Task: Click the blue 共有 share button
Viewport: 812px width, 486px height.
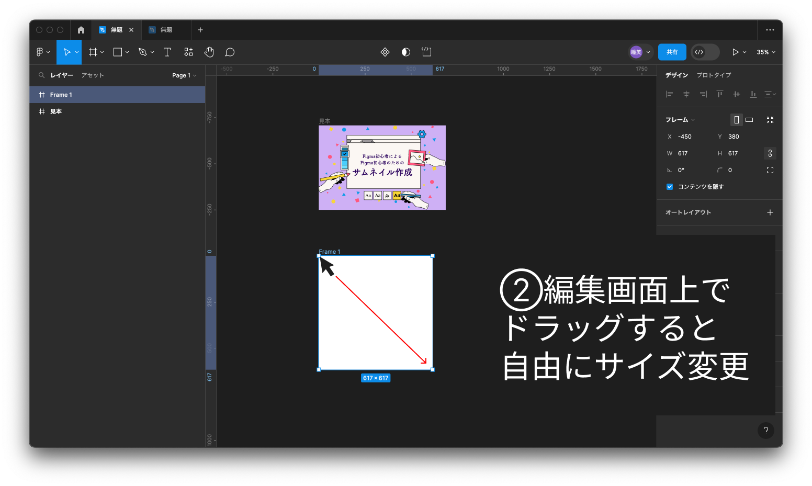Action: [x=672, y=52]
